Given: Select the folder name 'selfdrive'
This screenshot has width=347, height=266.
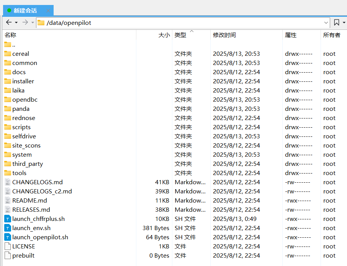Looking at the screenshot, I should [24, 136].
